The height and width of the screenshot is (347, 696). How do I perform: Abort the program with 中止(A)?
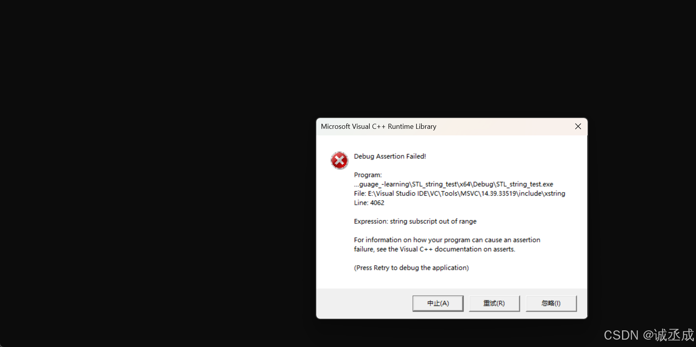tap(438, 303)
